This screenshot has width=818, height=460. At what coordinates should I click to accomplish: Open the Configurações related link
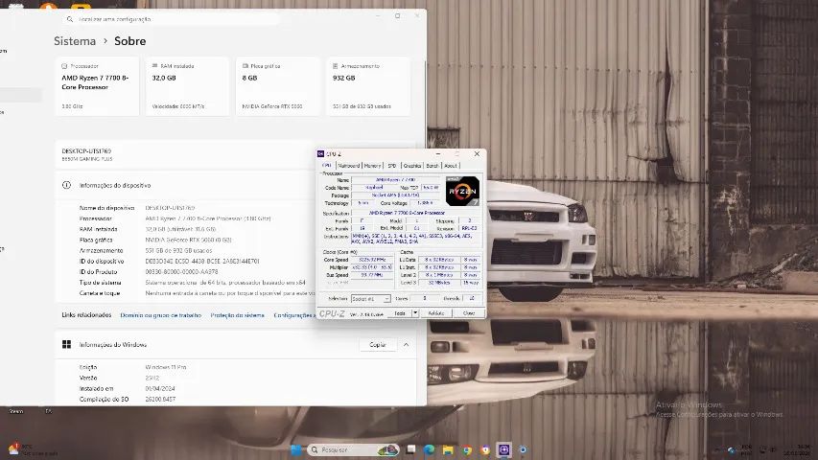[294, 315]
